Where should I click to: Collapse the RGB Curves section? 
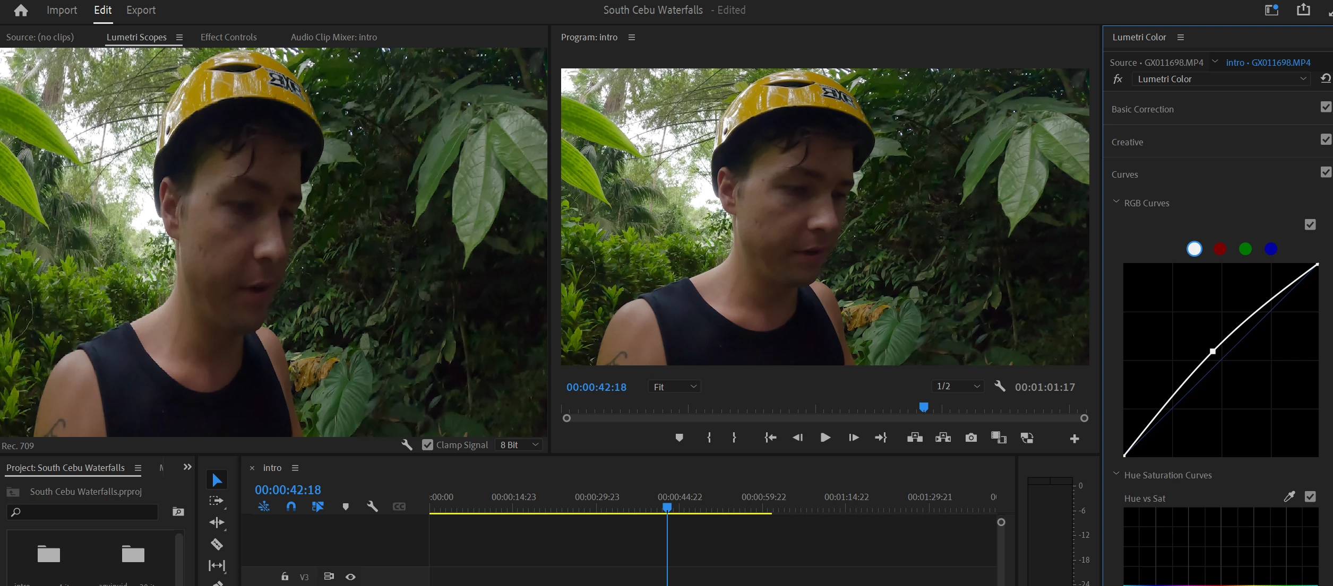pyautogui.click(x=1116, y=203)
